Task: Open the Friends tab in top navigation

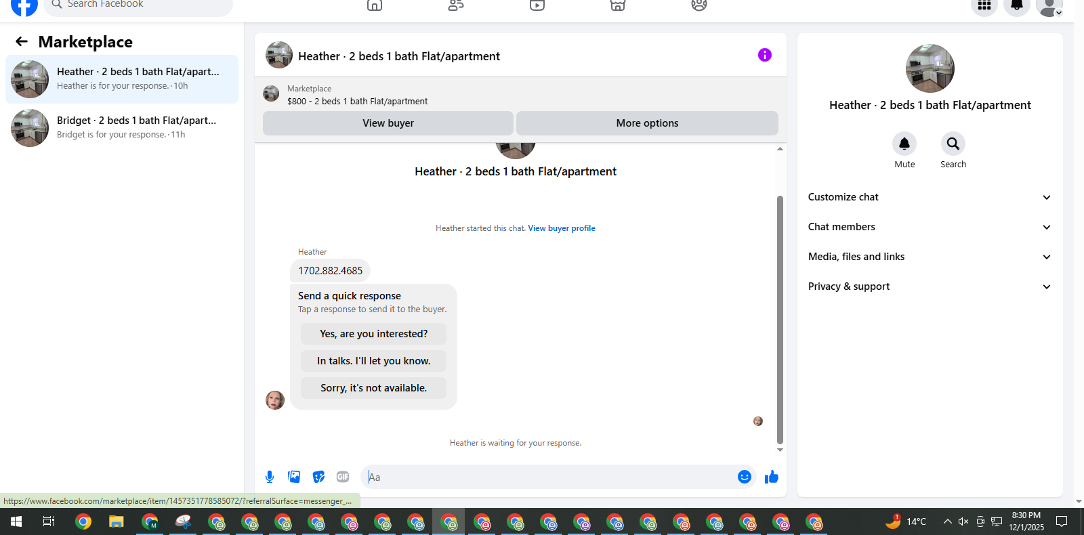Action: tap(456, 5)
